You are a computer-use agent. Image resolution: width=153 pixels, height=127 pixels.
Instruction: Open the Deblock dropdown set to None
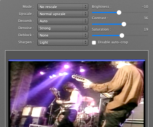click(x=63, y=35)
